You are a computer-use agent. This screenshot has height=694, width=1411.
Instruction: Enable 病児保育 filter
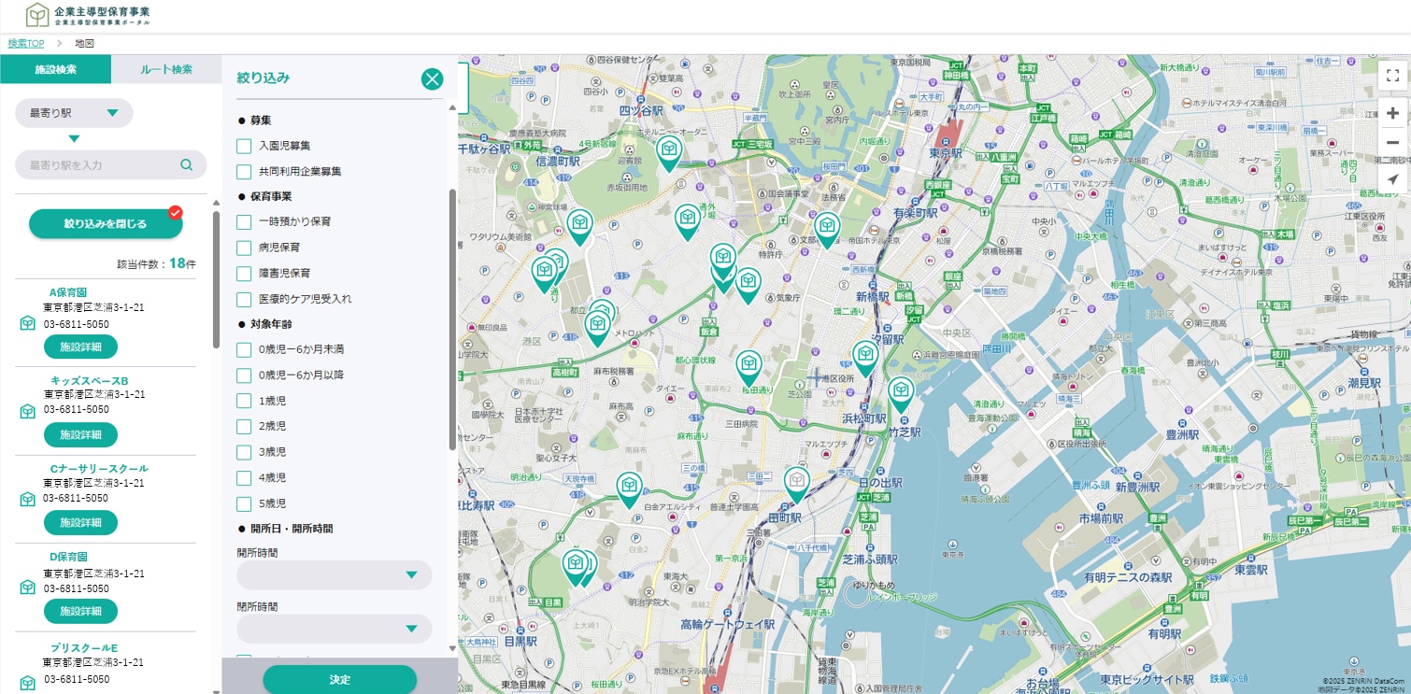click(x=244, y=248)
